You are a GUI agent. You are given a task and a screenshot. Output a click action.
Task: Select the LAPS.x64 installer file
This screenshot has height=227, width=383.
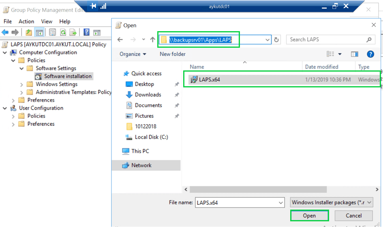[x=210, y=80]
